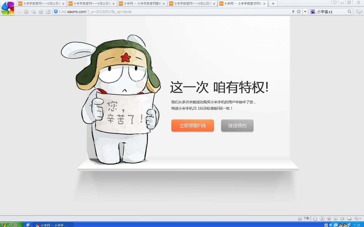The height and width of the screenshot is (227, 364).
Task: Click the 继续预约 gray button
Action: click(237, 125)
